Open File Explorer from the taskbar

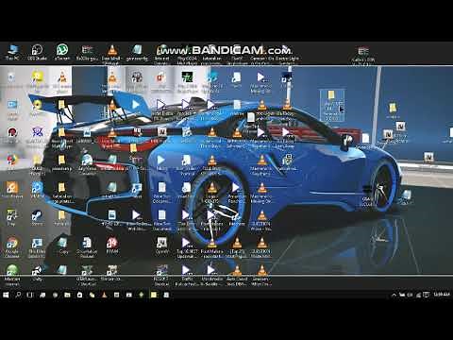67,295
